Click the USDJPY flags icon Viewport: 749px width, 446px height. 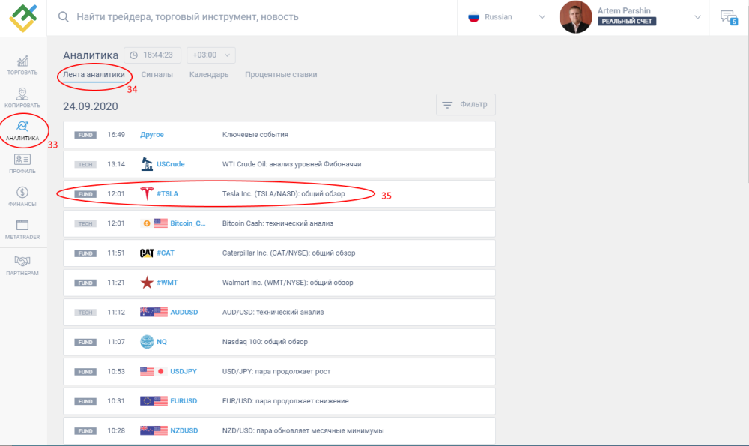click(154, 372)
